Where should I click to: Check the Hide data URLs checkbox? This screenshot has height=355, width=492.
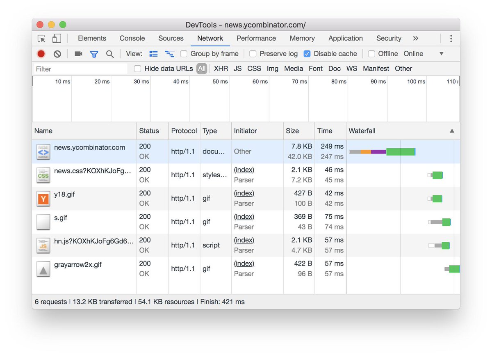point(138,69)
